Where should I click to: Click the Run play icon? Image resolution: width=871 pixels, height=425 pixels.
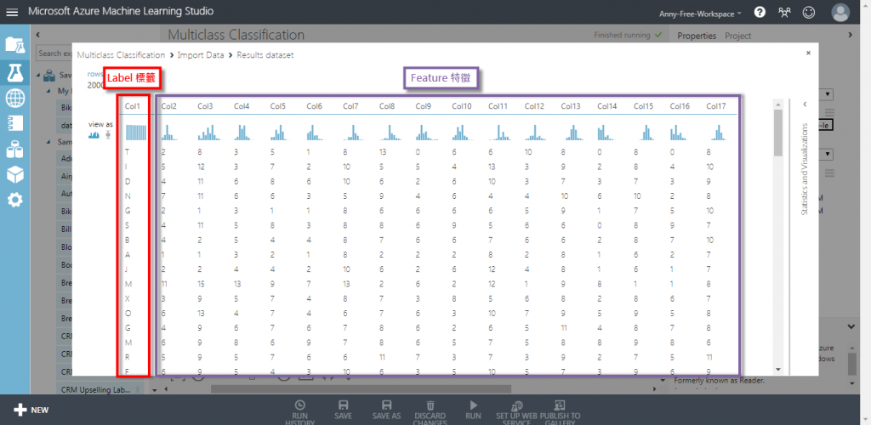[x=473, y=405]
